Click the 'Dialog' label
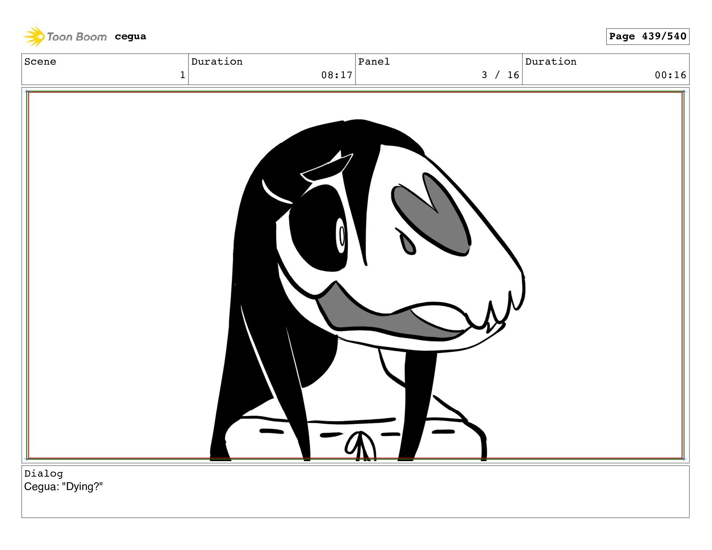 (44, 474)
